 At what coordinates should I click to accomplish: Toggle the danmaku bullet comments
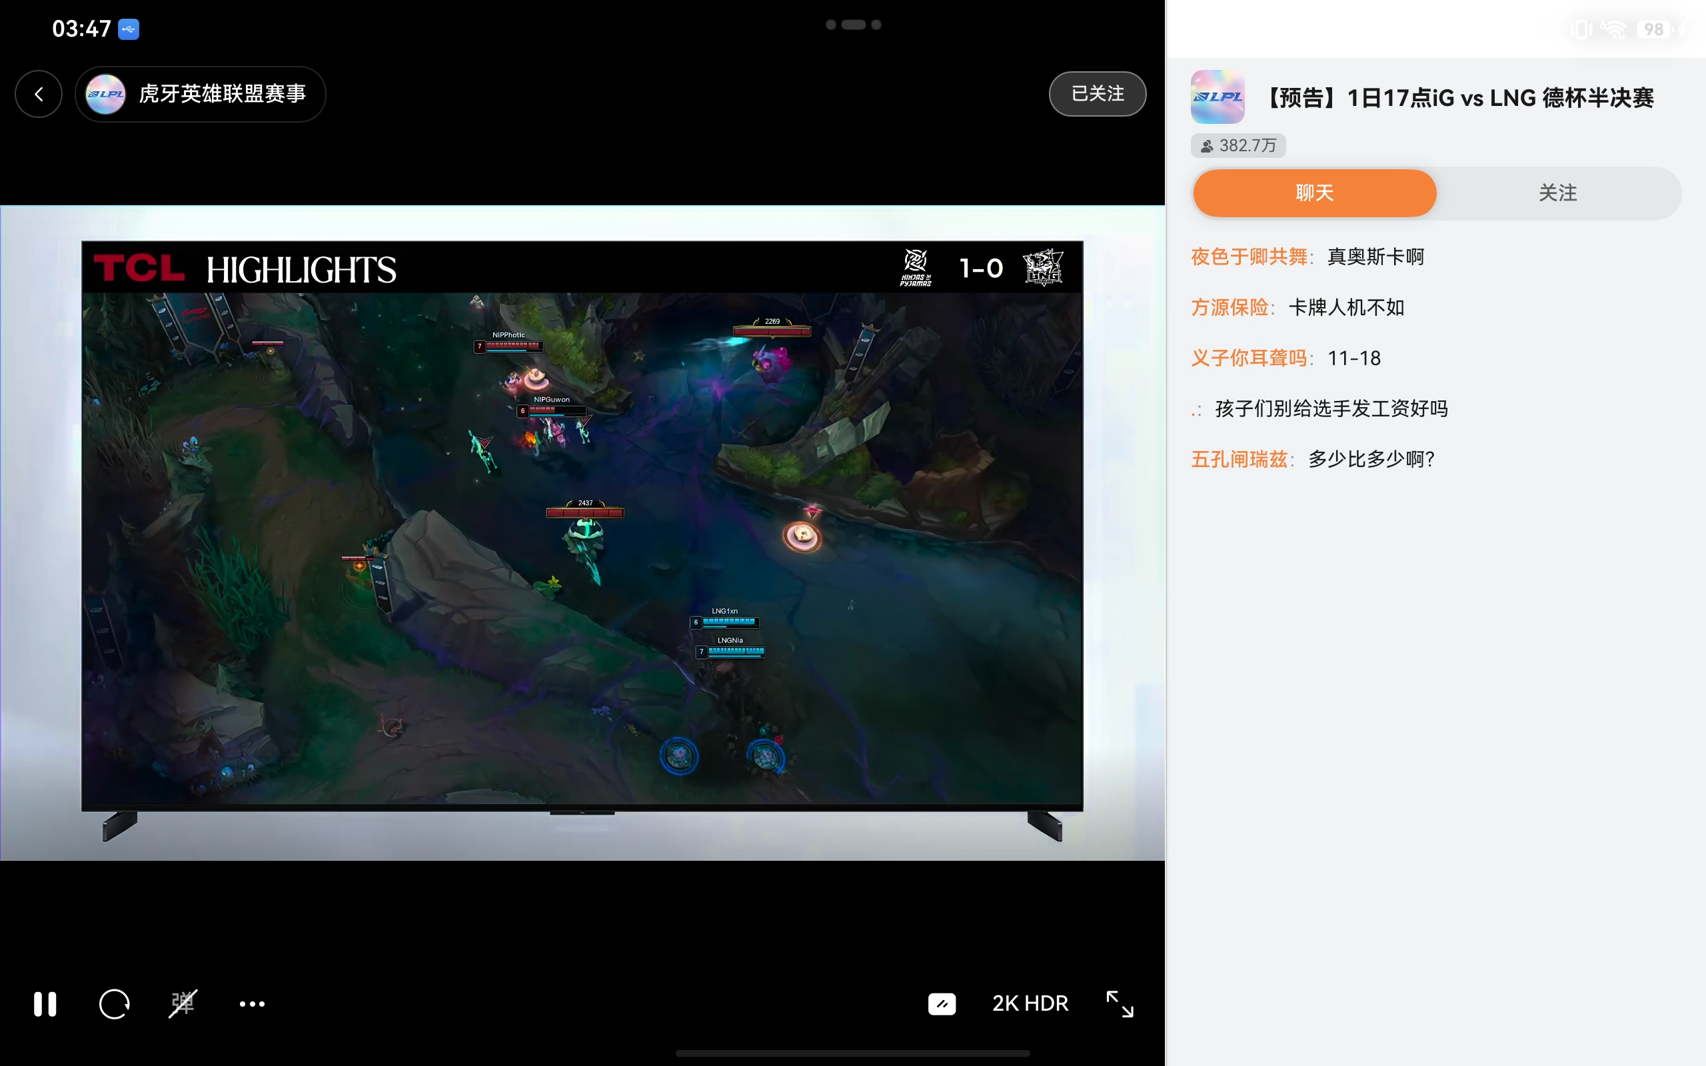click(x=183, y=1003)
